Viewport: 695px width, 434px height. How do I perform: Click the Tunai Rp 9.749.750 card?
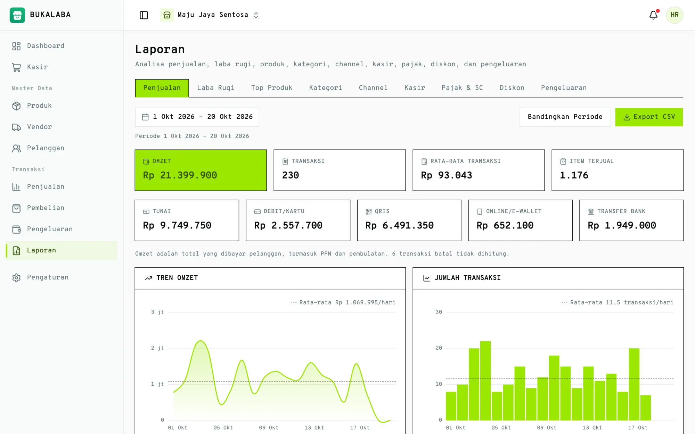pos(187,220)
